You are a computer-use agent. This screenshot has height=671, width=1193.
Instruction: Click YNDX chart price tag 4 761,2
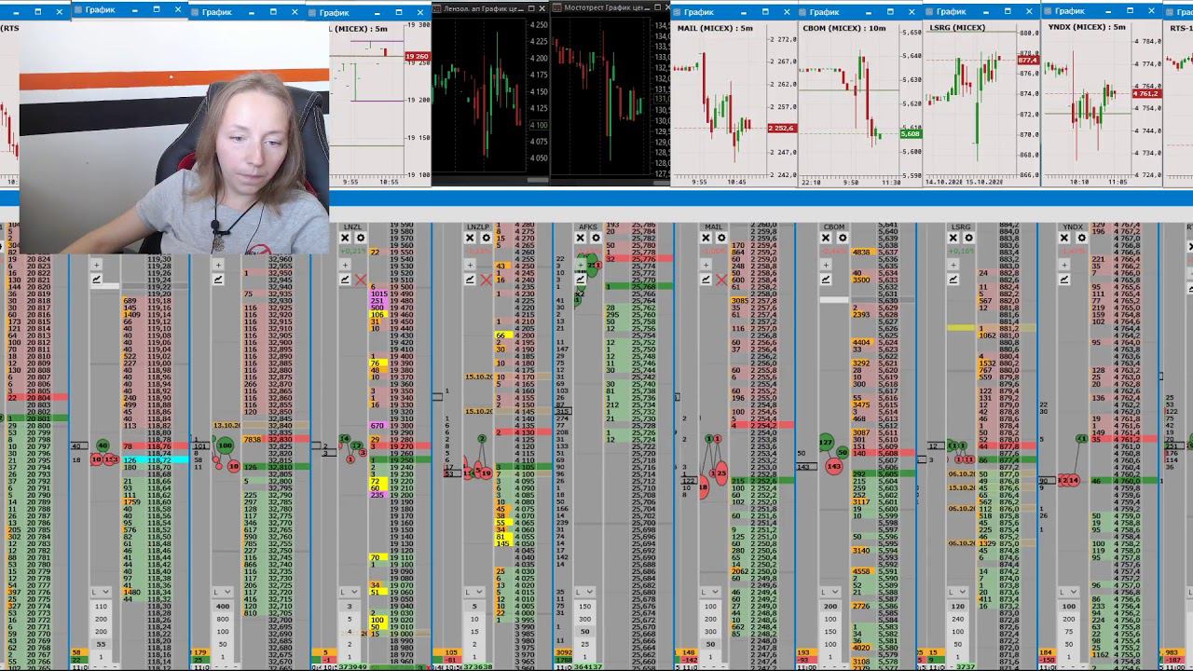pyautogui.click(x=1146, y=94)
